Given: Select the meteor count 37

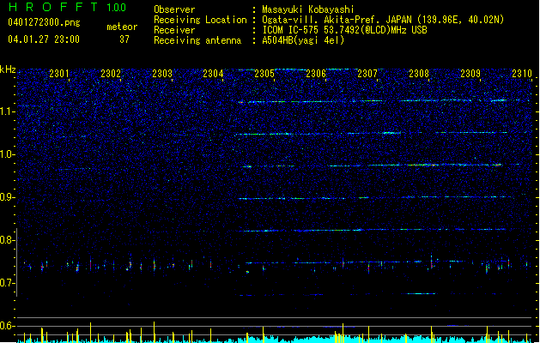Looking at the screenshot, I should 124,39.
